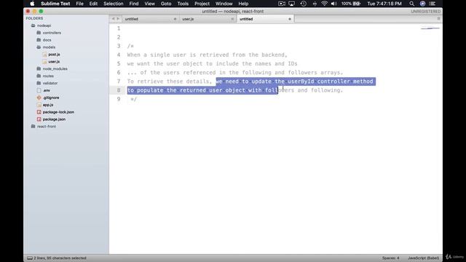Open package-lock.json file
Image resolution: width=466 pixels, height=262 pixels.
click(58, 112)
